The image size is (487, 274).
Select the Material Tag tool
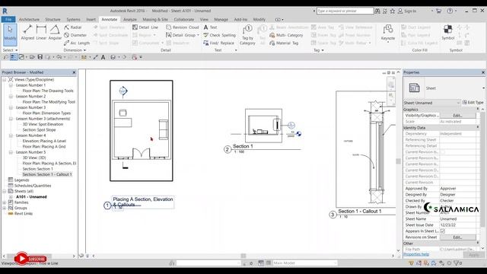pyautogui.click(x=284, y=43)
